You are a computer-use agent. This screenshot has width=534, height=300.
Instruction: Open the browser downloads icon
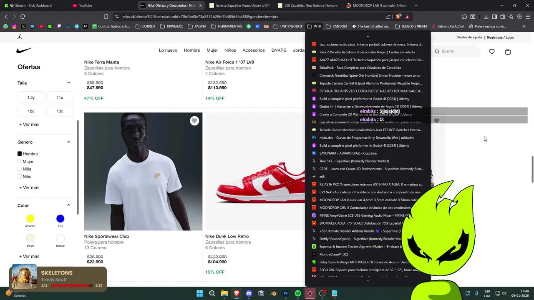pyautogui.click(x=486, y=17)
